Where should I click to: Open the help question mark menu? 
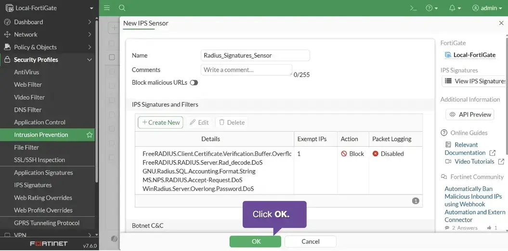coord(432,8)
